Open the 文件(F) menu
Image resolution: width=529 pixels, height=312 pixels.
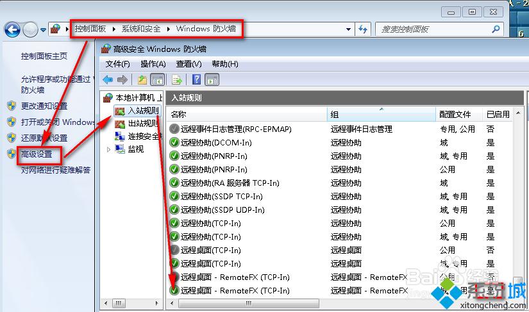(x=117, y=64)
